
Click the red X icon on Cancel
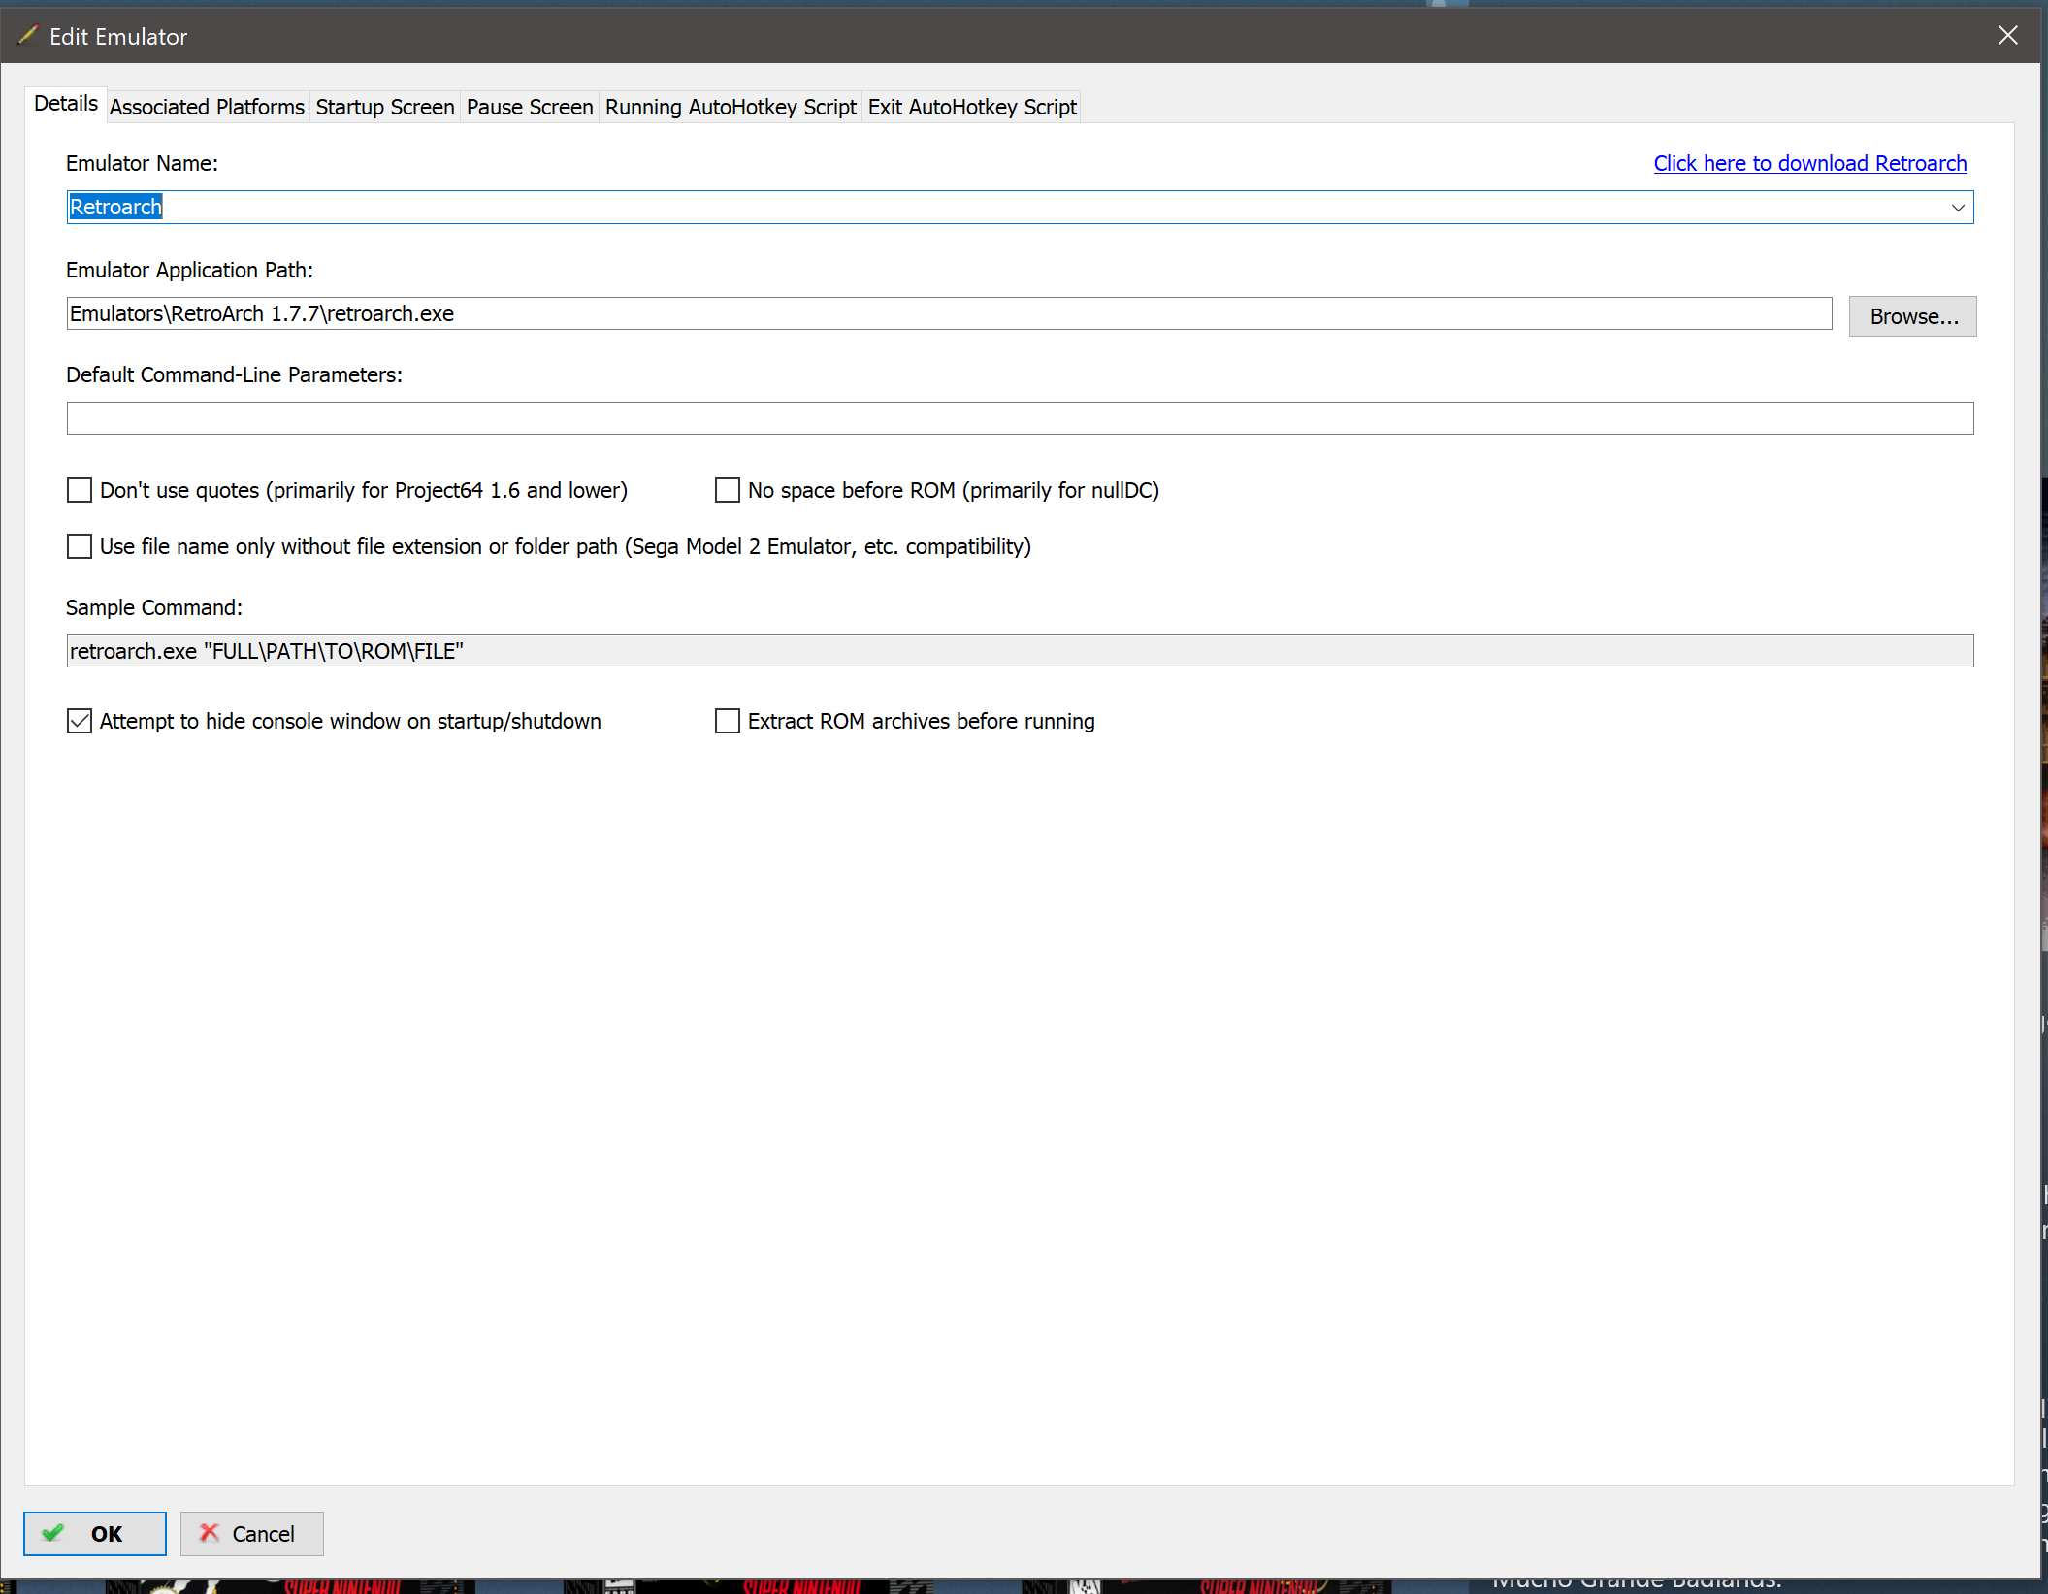point(209,1533)
